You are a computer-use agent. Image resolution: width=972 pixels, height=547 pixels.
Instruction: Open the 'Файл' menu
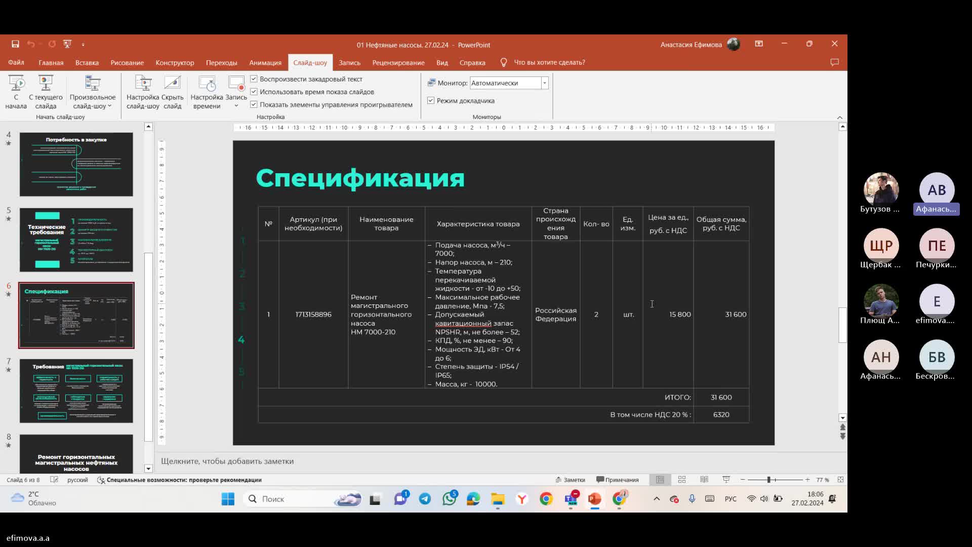pyautogui.click(x=16, y=62)
